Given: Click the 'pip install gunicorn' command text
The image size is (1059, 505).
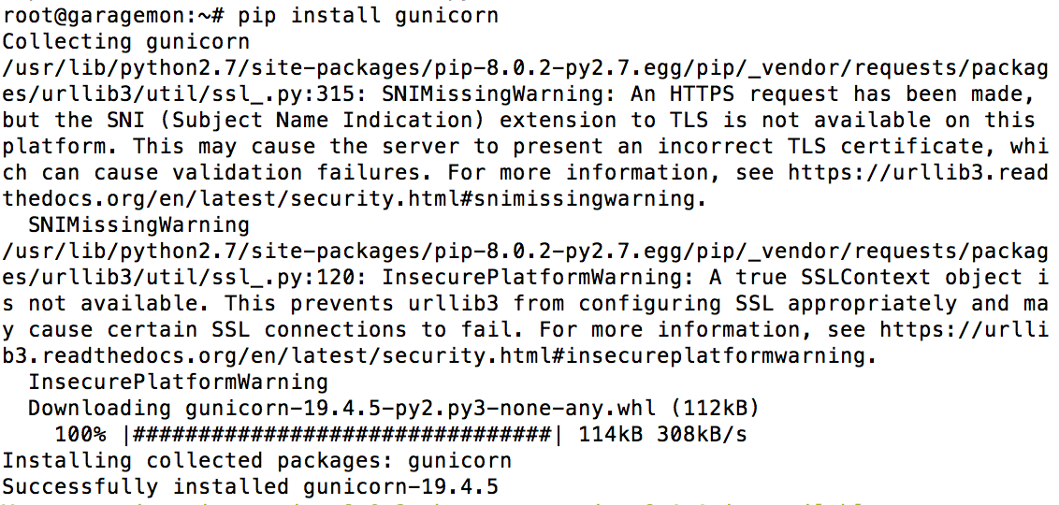Looking at the screenshot, I should pos(368,15).
